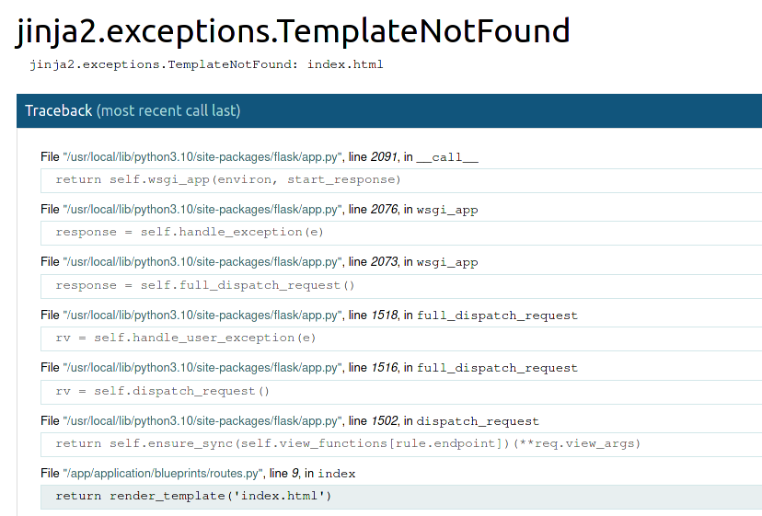Open code line 'response = self.handle_exception(e)'
762x516 pixels.
point(401,233)
